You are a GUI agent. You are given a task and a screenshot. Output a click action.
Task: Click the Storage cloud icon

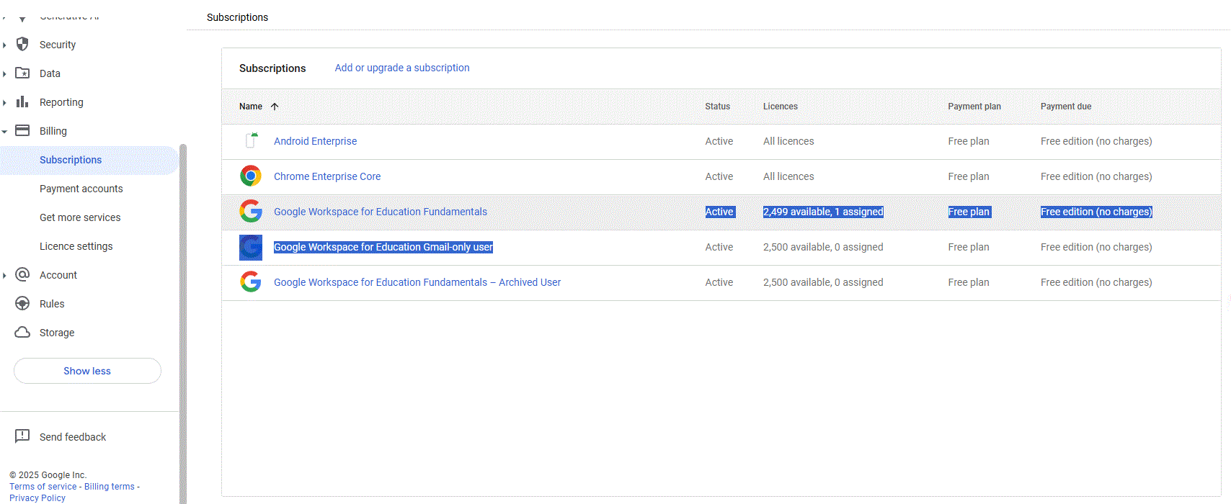coord(22,332)
